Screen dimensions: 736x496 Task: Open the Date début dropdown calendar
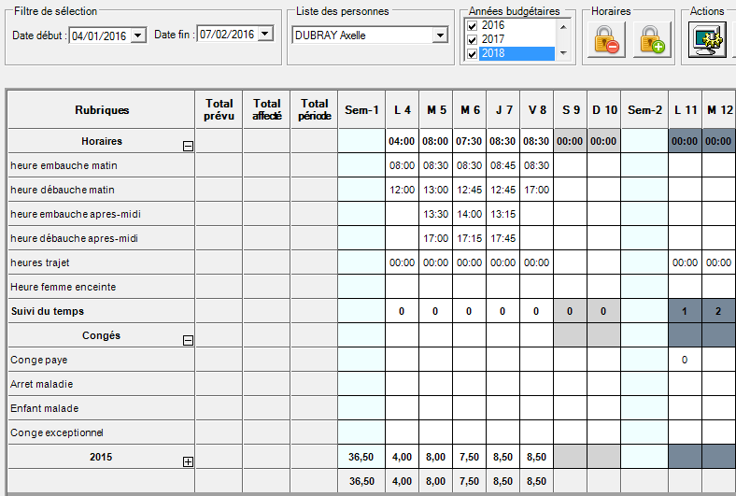point(139,35)
